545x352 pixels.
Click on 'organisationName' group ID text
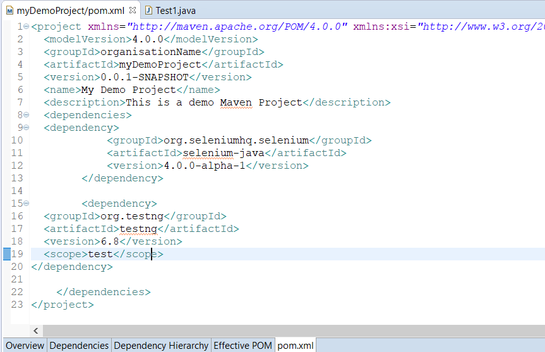coord(151,52)
